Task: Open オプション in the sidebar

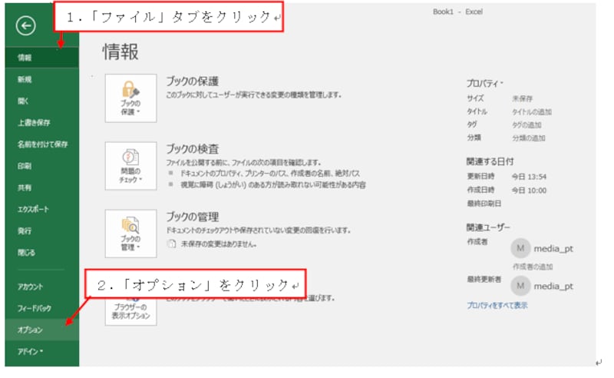Action: tap(42, 330)
